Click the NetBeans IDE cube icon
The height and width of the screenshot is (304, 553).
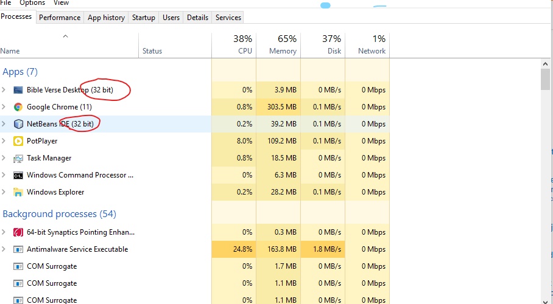(x=18, y=124)
